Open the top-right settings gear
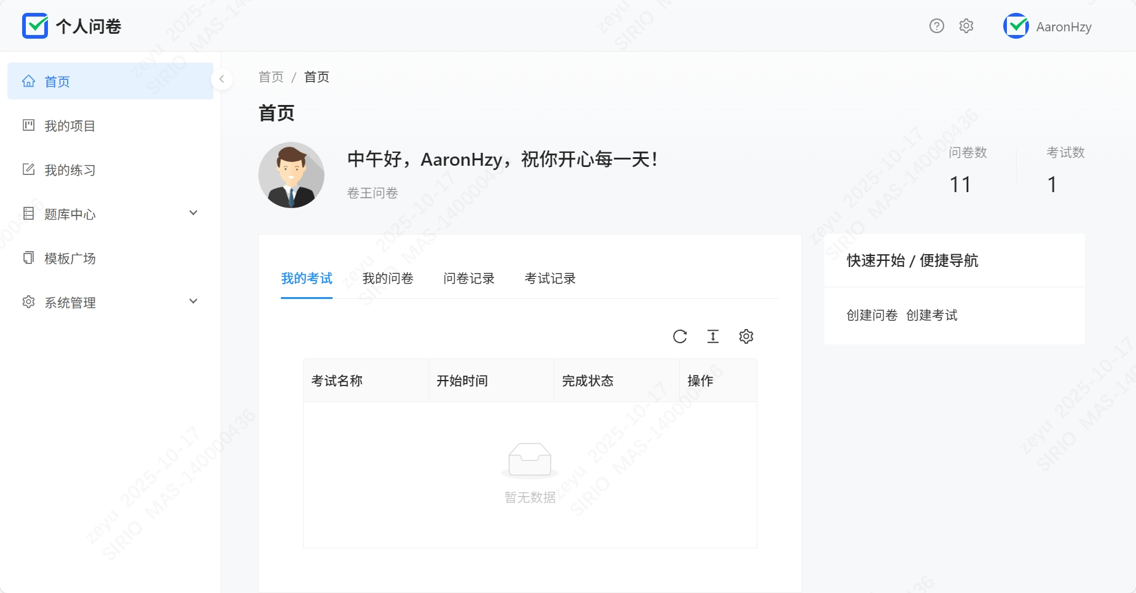Screen dimensions: 1136x593 tap(965, 26)
